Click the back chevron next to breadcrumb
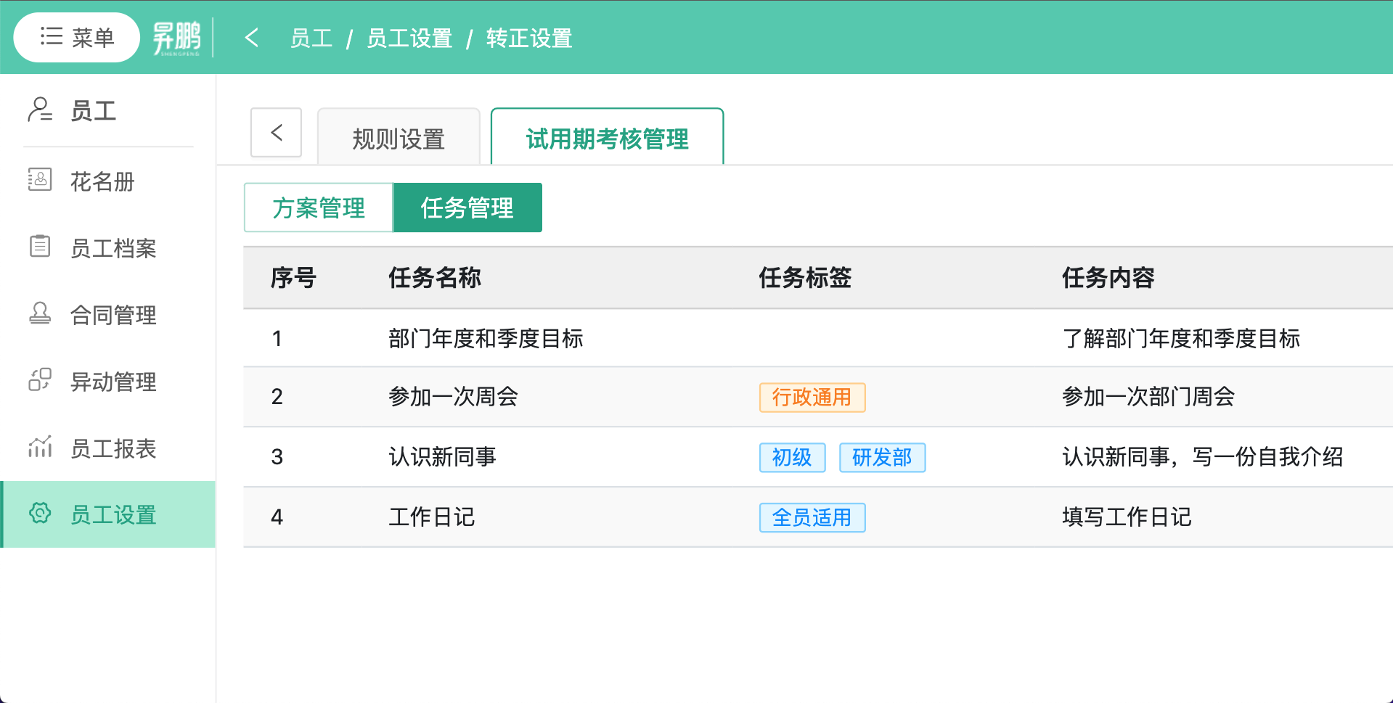 pyautogui.click(x=252, y=38)
